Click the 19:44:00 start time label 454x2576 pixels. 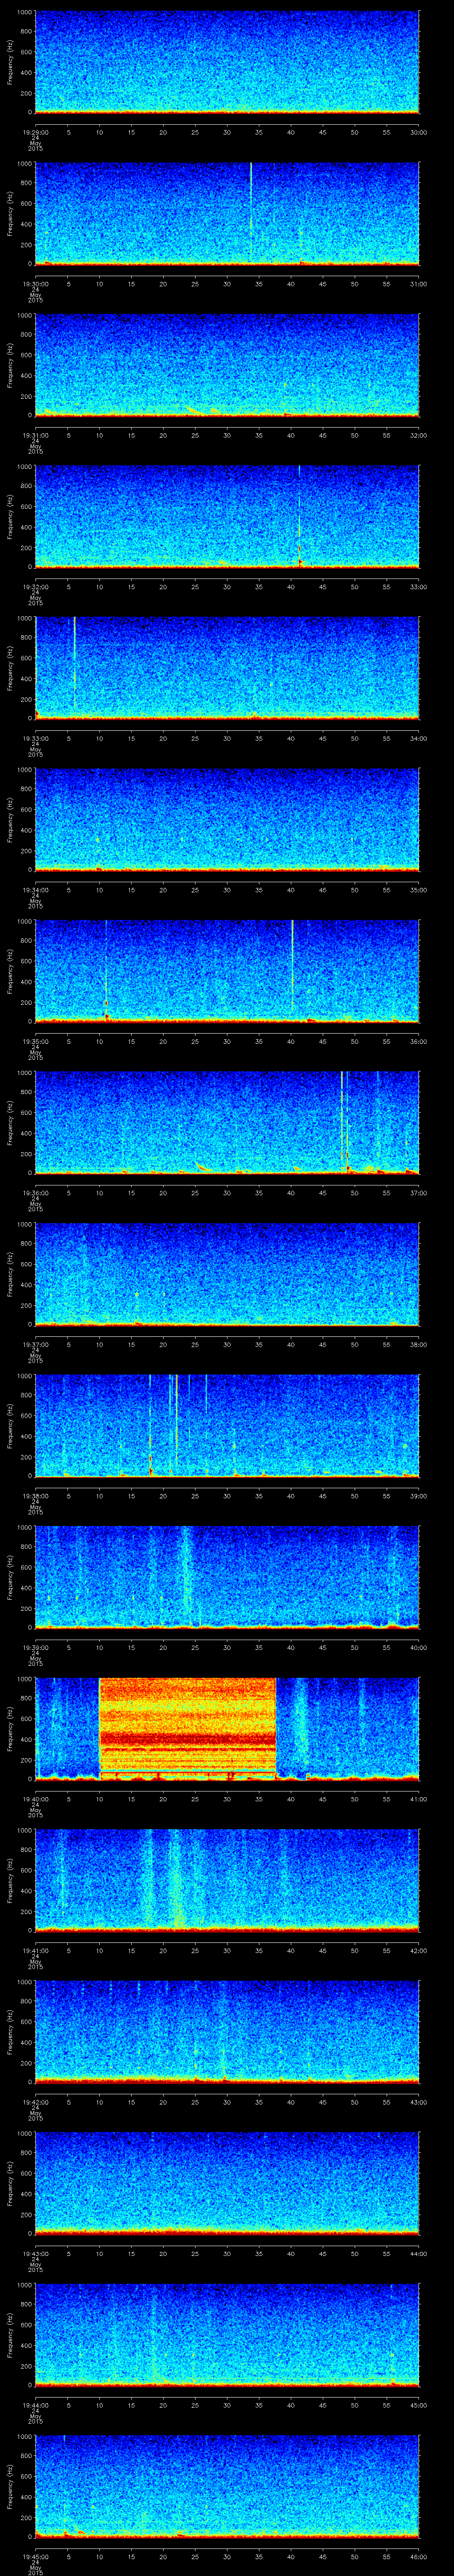pyautogui.click(x=35, y=2404)
